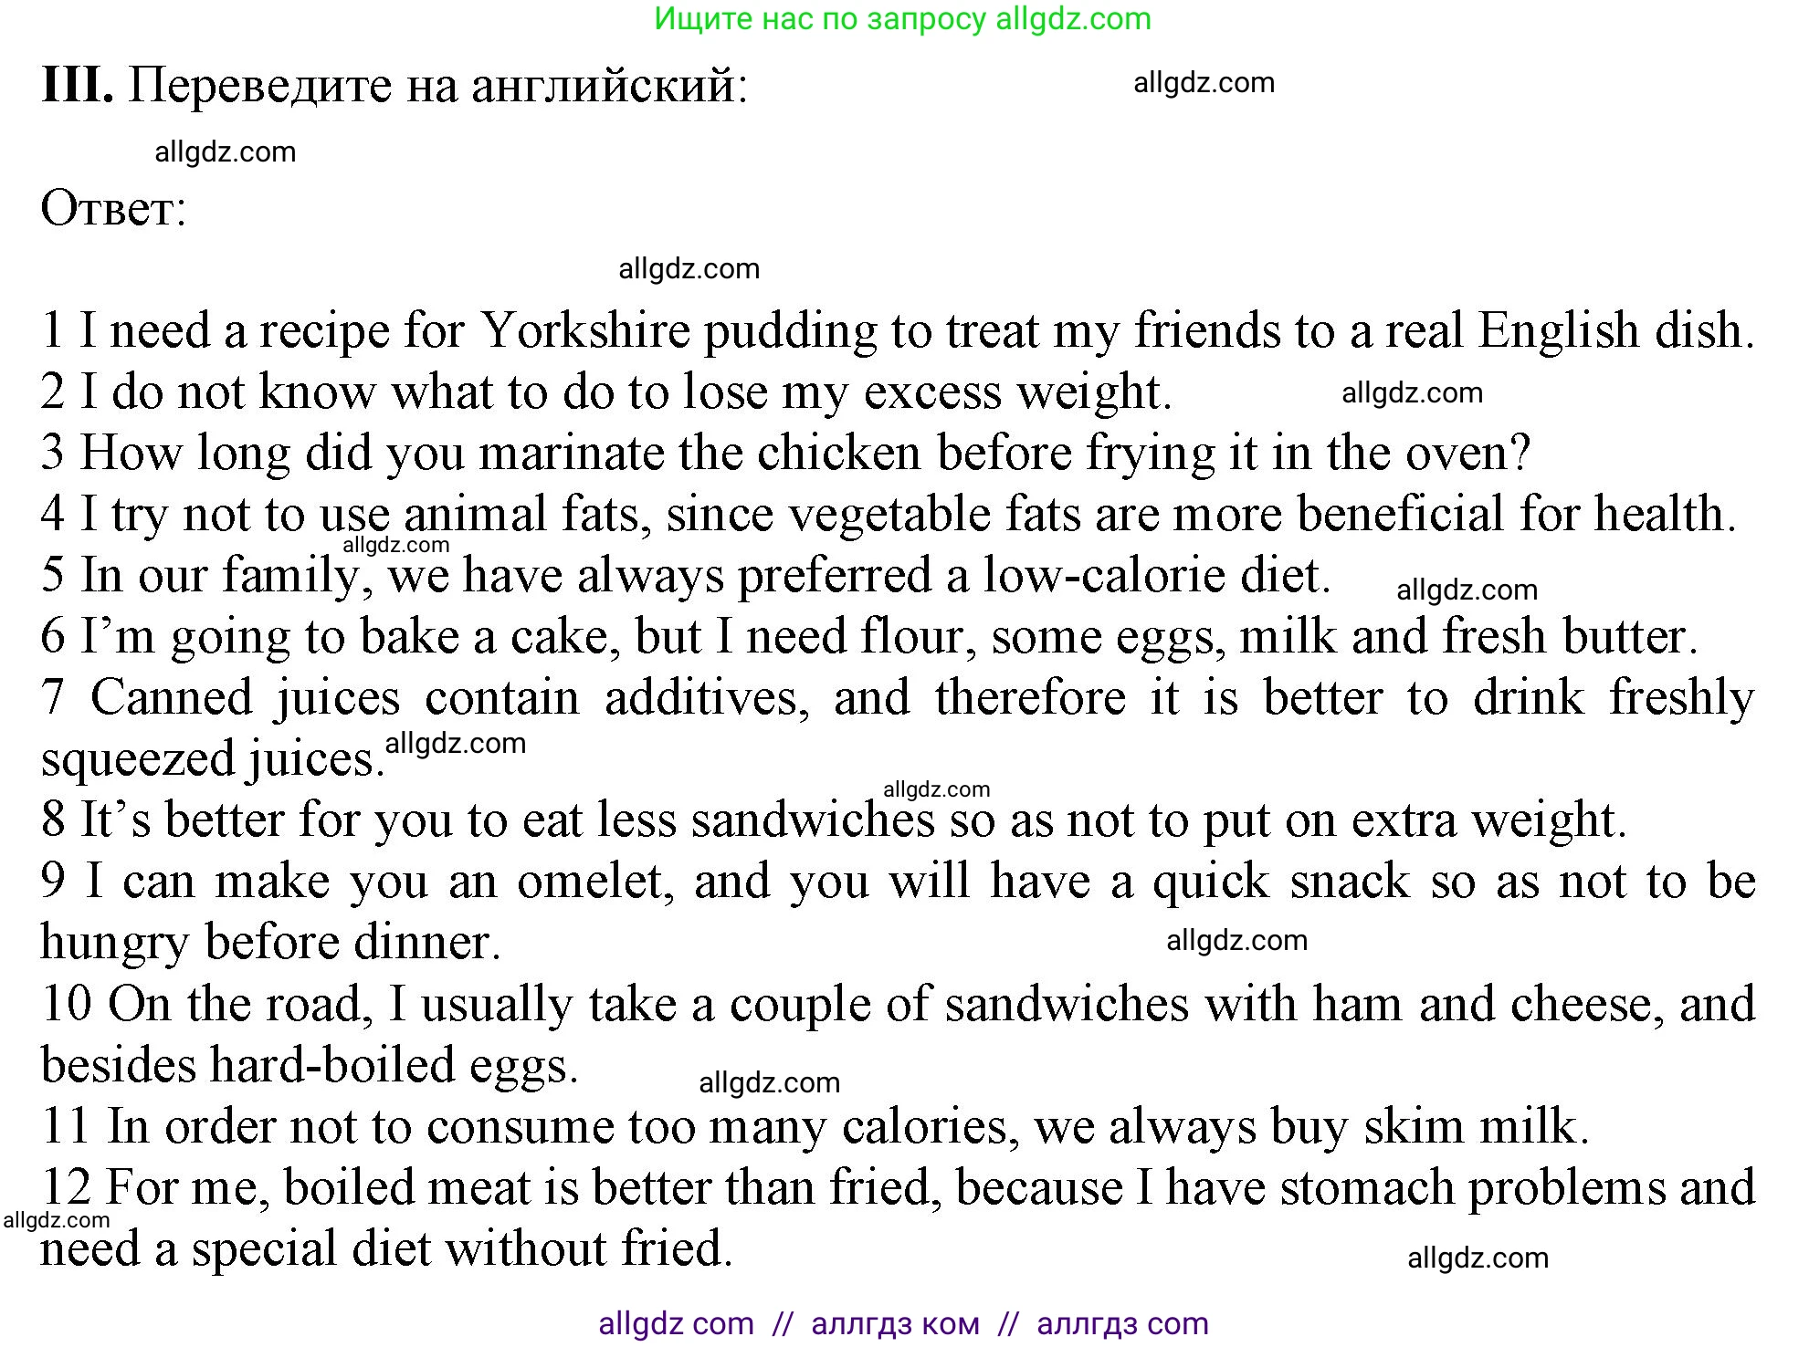This screenshot has width=1809, height=1347.
Task: Click the allgdz.com watermark after 'squeezed juices.'
Action: pos(456,744)
